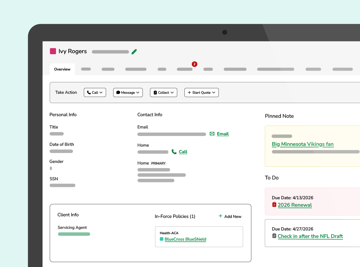Click the green Servicing Agent name bar
The width and height of the screenshot is (360, 267).
(74, 234)
